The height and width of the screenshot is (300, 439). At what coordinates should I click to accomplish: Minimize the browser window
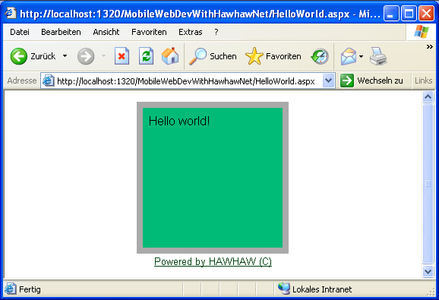click(391, 13)
